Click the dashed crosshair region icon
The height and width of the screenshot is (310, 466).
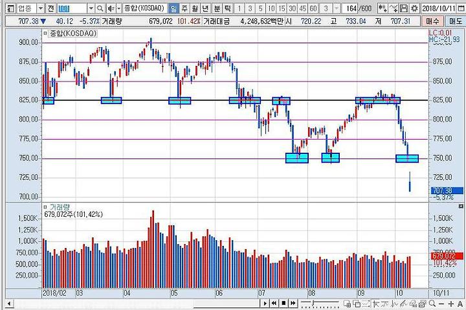click(x=366, y=304)
